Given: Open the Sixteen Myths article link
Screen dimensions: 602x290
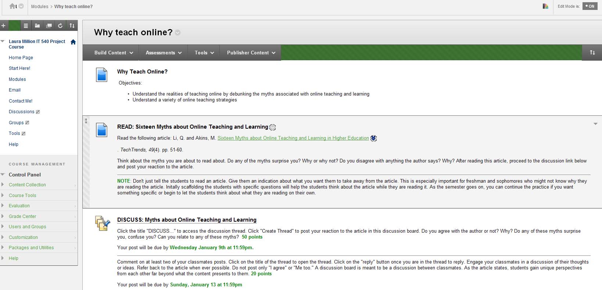Looking at the screenshot, I should [x=293, y=138].
